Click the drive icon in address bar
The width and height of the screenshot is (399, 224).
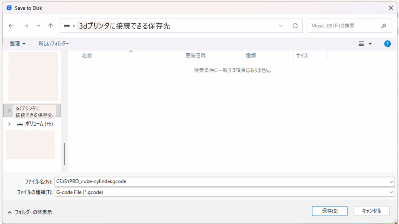click(x=67, y=26)
